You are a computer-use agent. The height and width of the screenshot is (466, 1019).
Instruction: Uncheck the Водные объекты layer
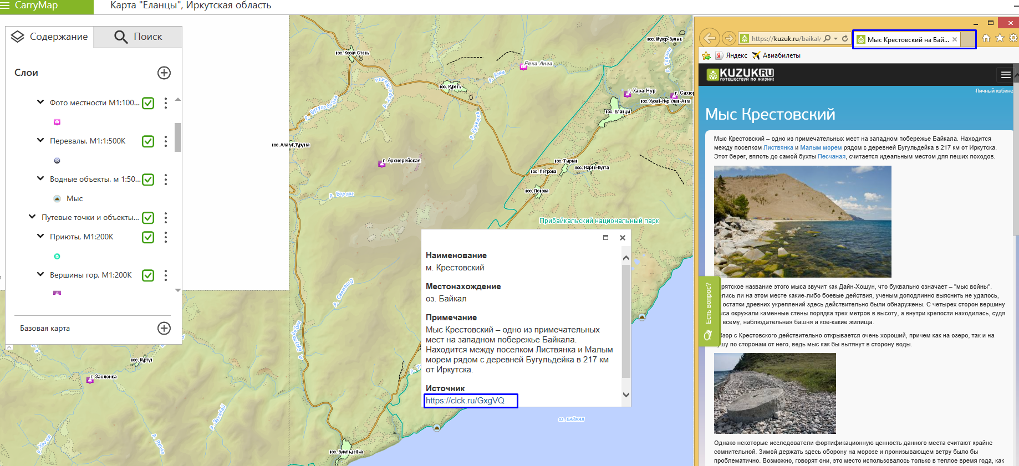coord(148,180)
